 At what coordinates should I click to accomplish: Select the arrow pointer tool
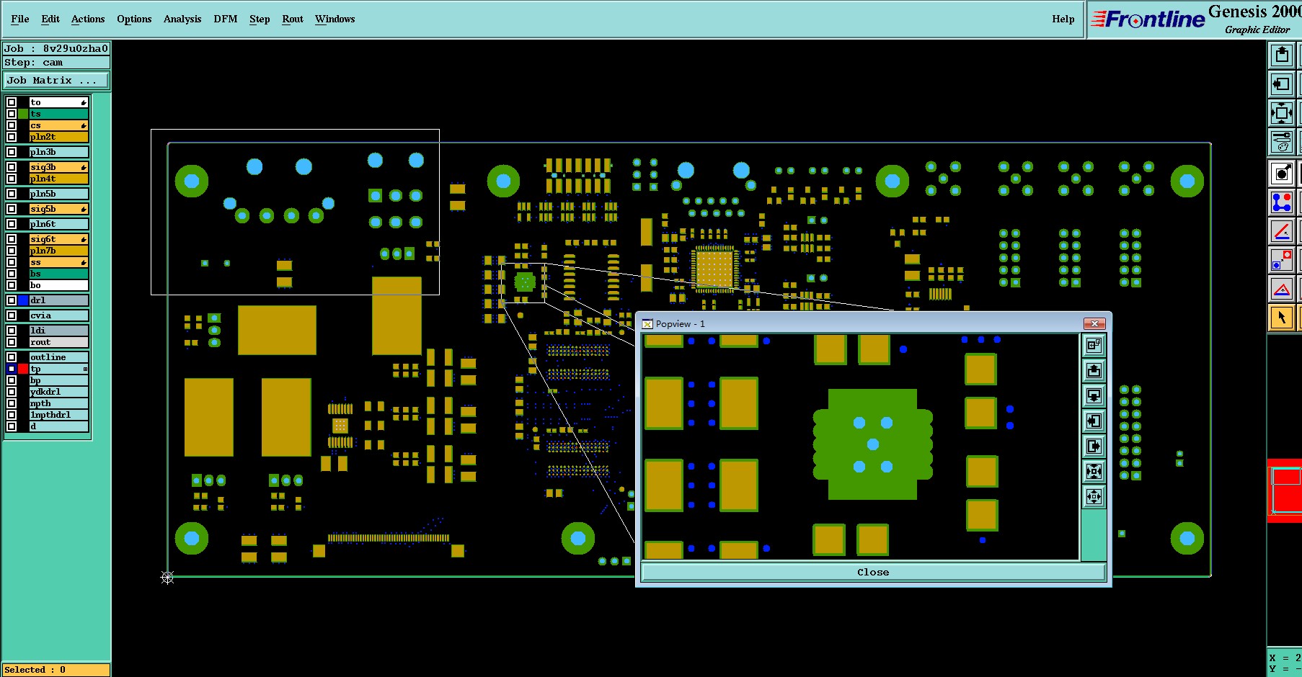coord(1281,317)
